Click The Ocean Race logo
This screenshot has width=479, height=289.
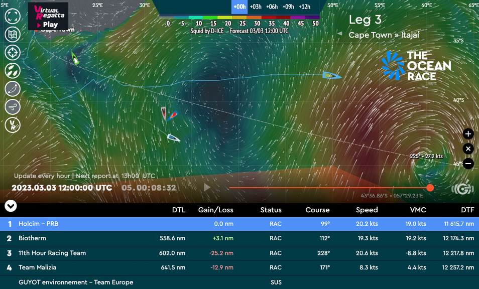pos(417,66)
